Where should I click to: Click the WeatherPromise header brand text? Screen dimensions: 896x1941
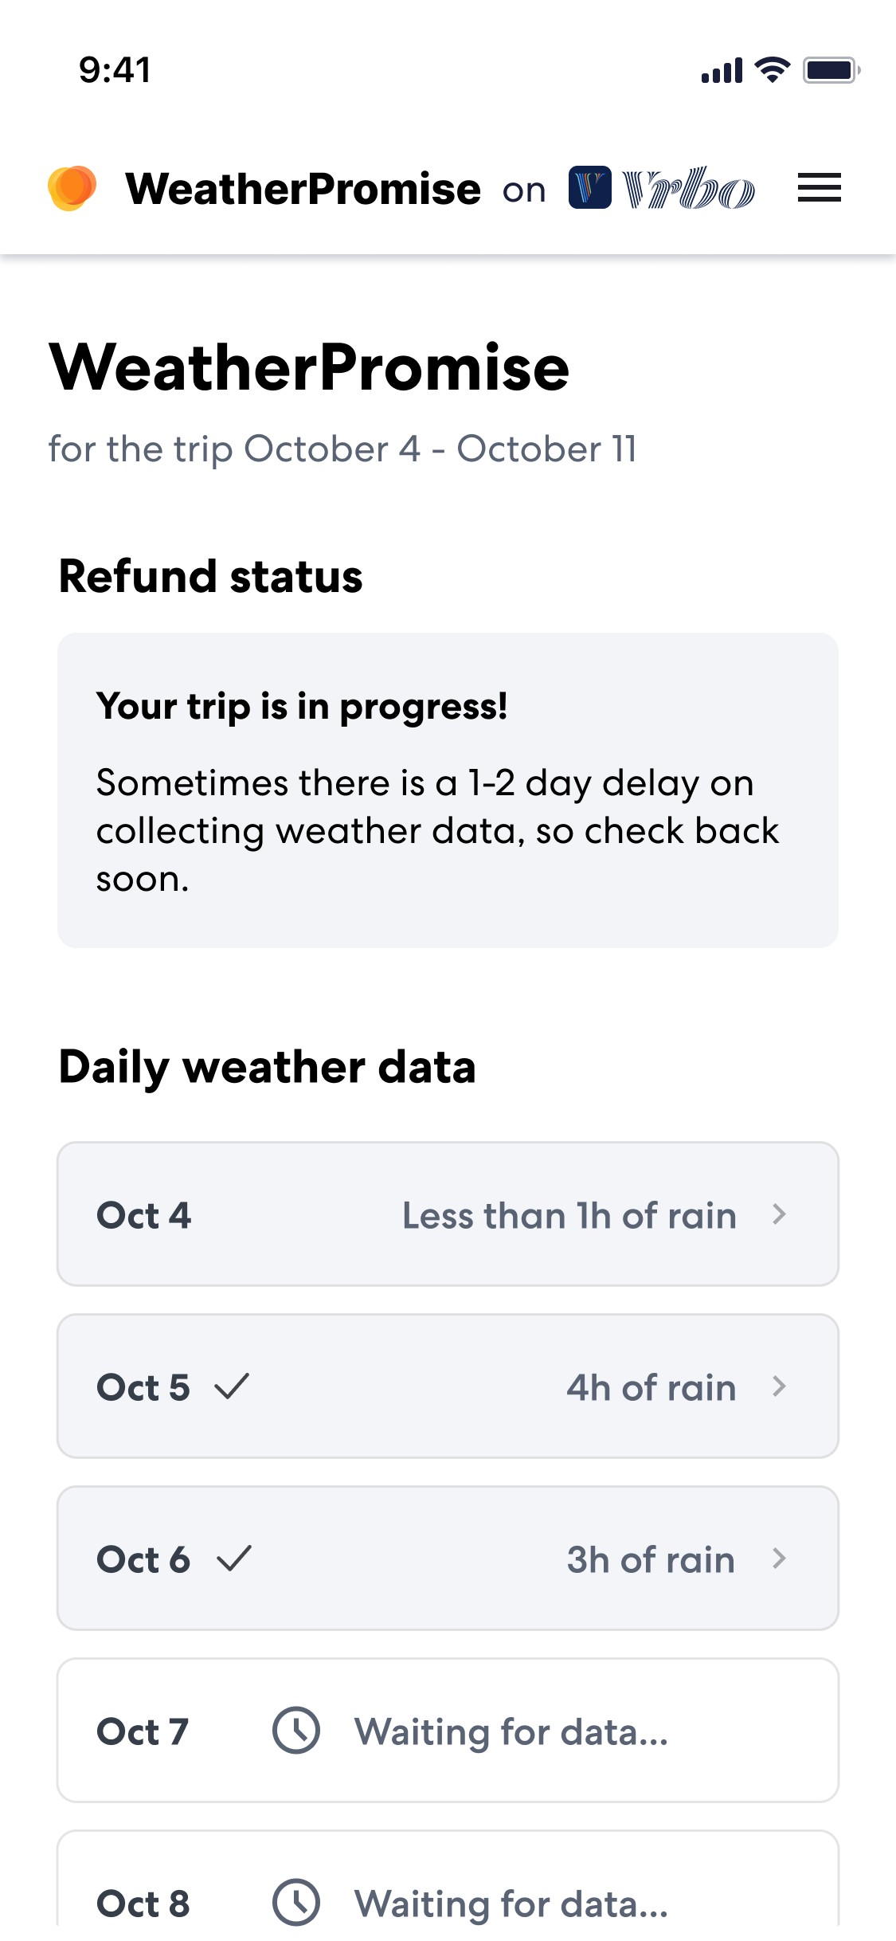coord(303,190)
